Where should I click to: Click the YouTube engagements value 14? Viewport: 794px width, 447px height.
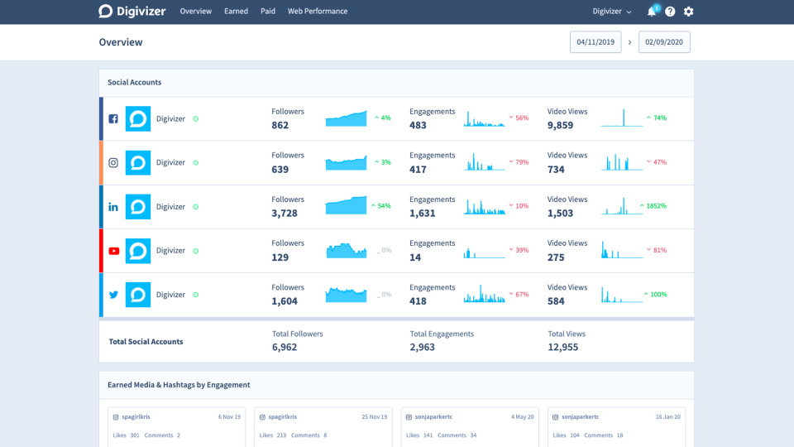point(415,257)
